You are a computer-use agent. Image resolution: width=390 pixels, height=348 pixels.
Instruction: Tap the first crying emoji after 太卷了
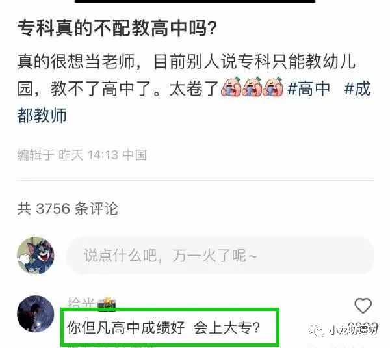click(x=231, y=87)
